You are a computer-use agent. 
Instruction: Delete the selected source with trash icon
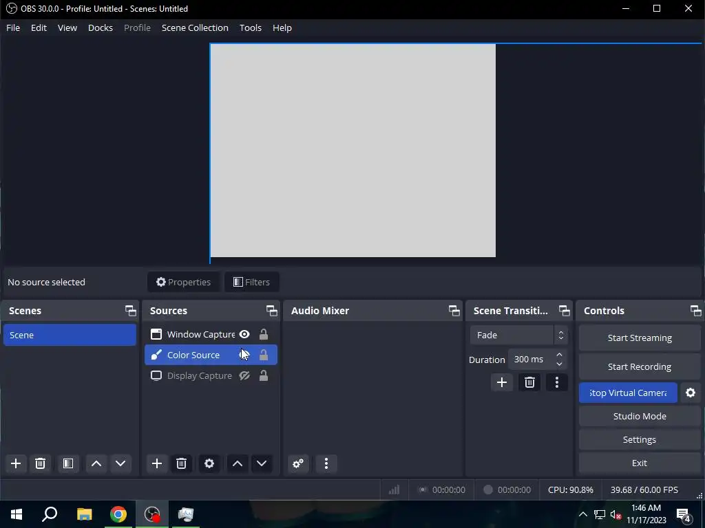[x=181, y=463]
